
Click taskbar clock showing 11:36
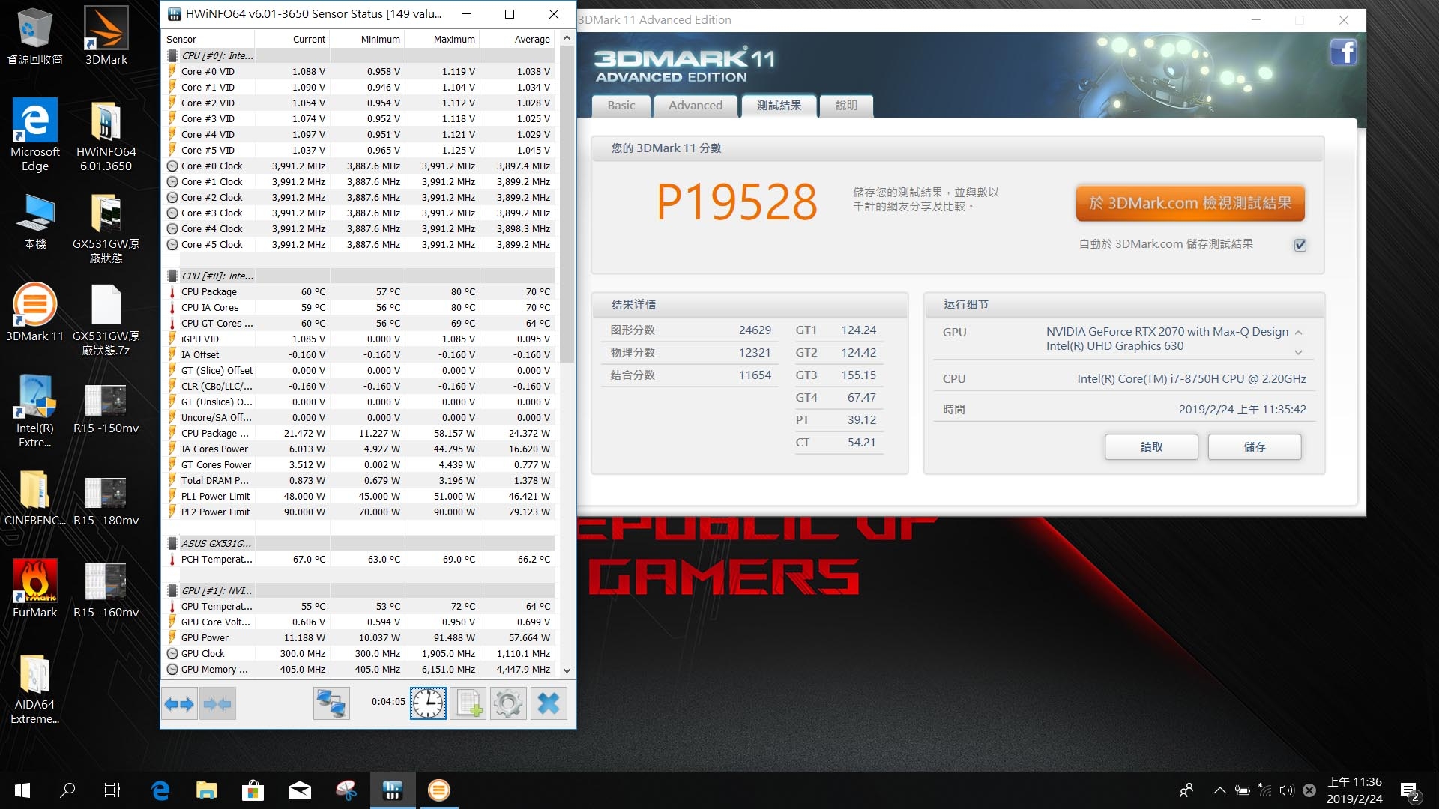click(x=1354, y=790)
